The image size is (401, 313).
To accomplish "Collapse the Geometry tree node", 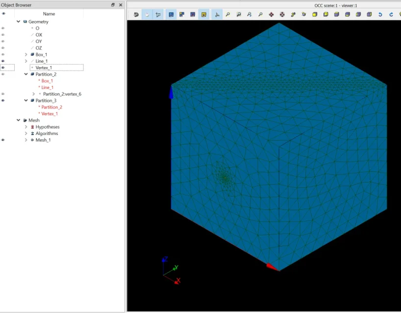I will (x=19, y=22).
